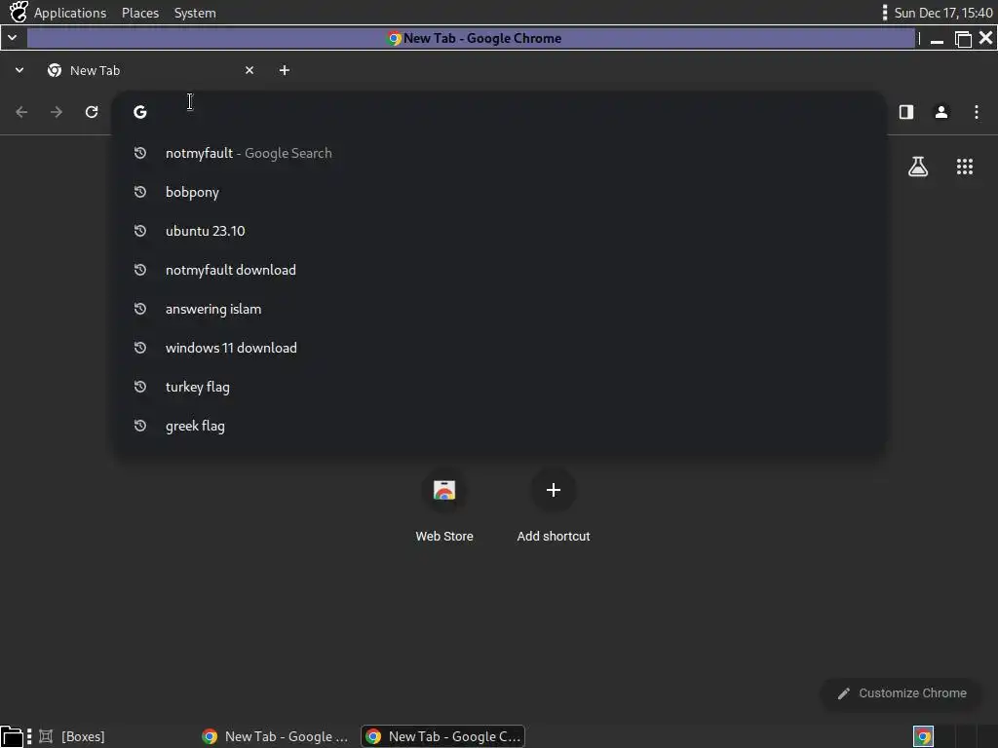Screen dimensions: 998x748
Task: Select the New Tab tab
Action: 151,70
